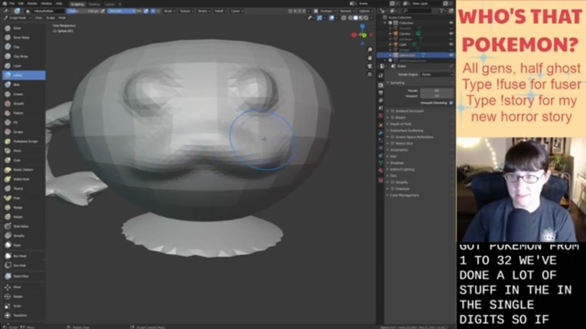Screen dimensions: 586x329
Task: Open the Render Engine dropdown
Action: coord(436,74)
